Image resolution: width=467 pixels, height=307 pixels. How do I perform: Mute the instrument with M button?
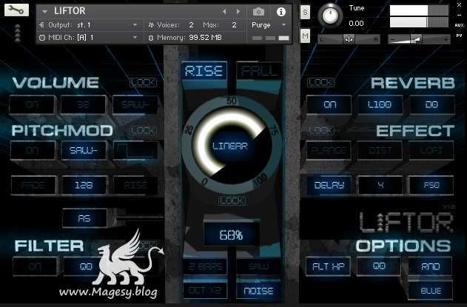point(305,36)
